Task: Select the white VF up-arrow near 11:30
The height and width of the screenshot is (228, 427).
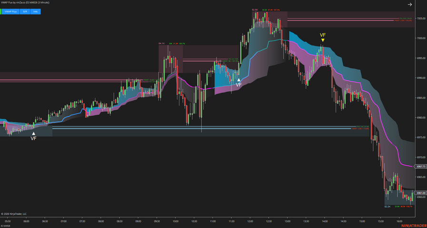Action: [x=239, y=80]
